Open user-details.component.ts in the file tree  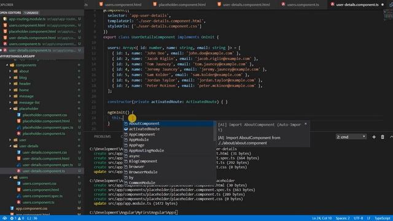coord(42,171)
